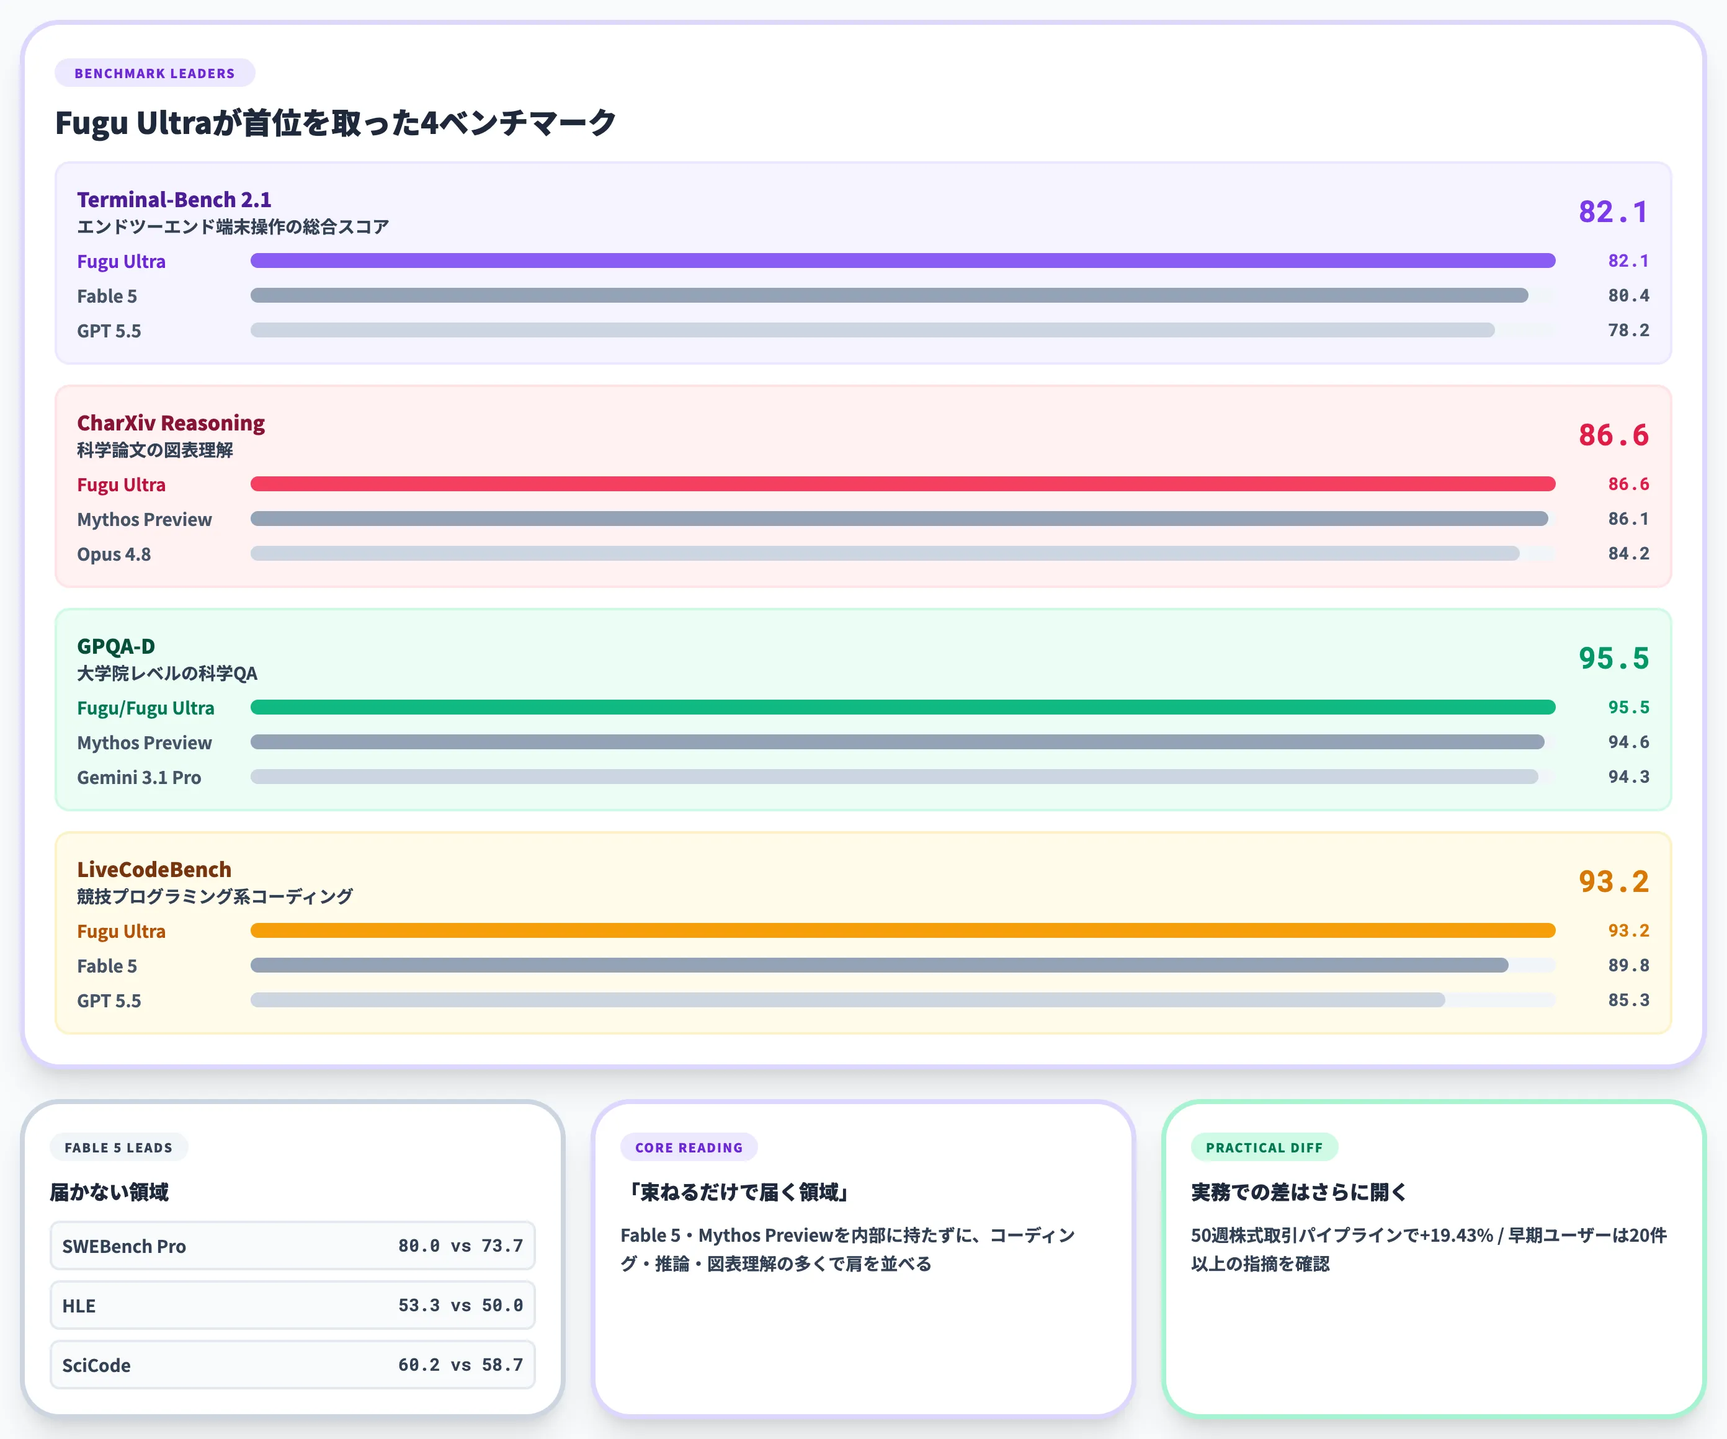Viewport: 1727px width, 1439px height.
Task: Click the Fugu Ultra label in LiveCodeBench
Action: pyautogui.click(x=122, y=931)
